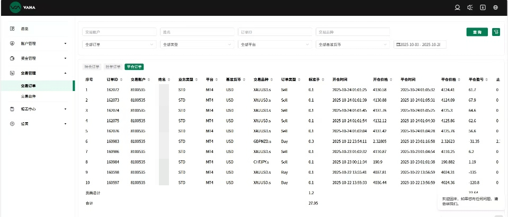Switch to the 持仓订单 tab
This screenshot has height=217, width=508.
[x=92, y=67]
